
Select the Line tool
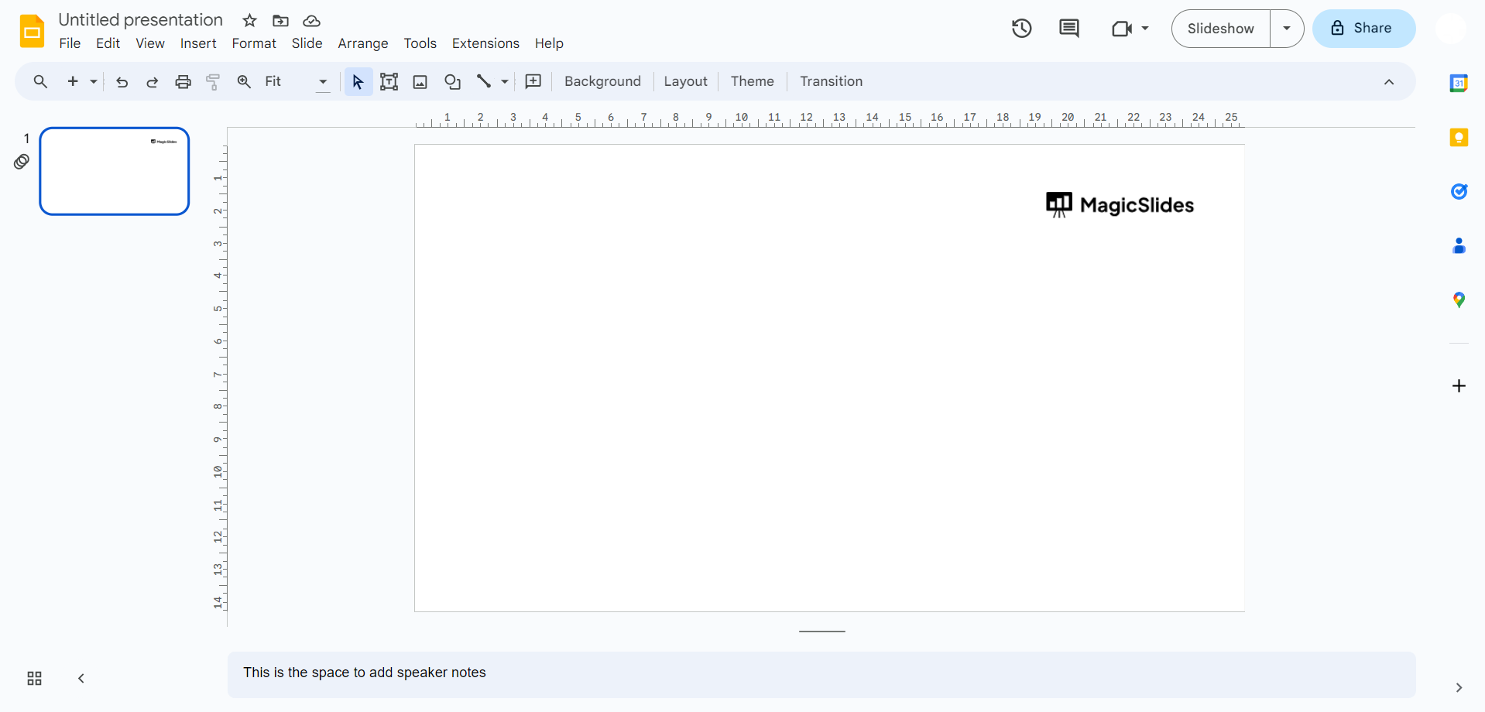coord(484,80)
